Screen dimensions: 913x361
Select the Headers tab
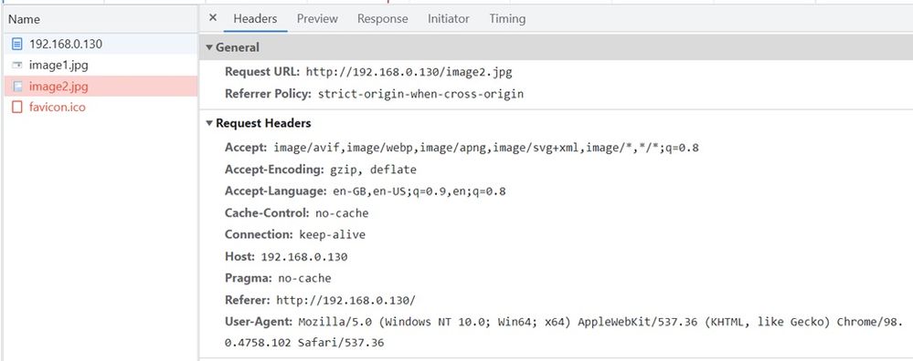[x=255, y=18]
